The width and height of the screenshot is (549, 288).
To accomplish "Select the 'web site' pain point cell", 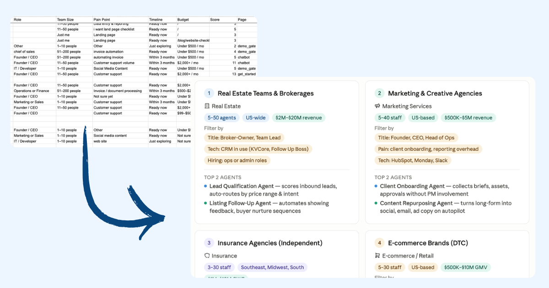I will coord(120,141).
